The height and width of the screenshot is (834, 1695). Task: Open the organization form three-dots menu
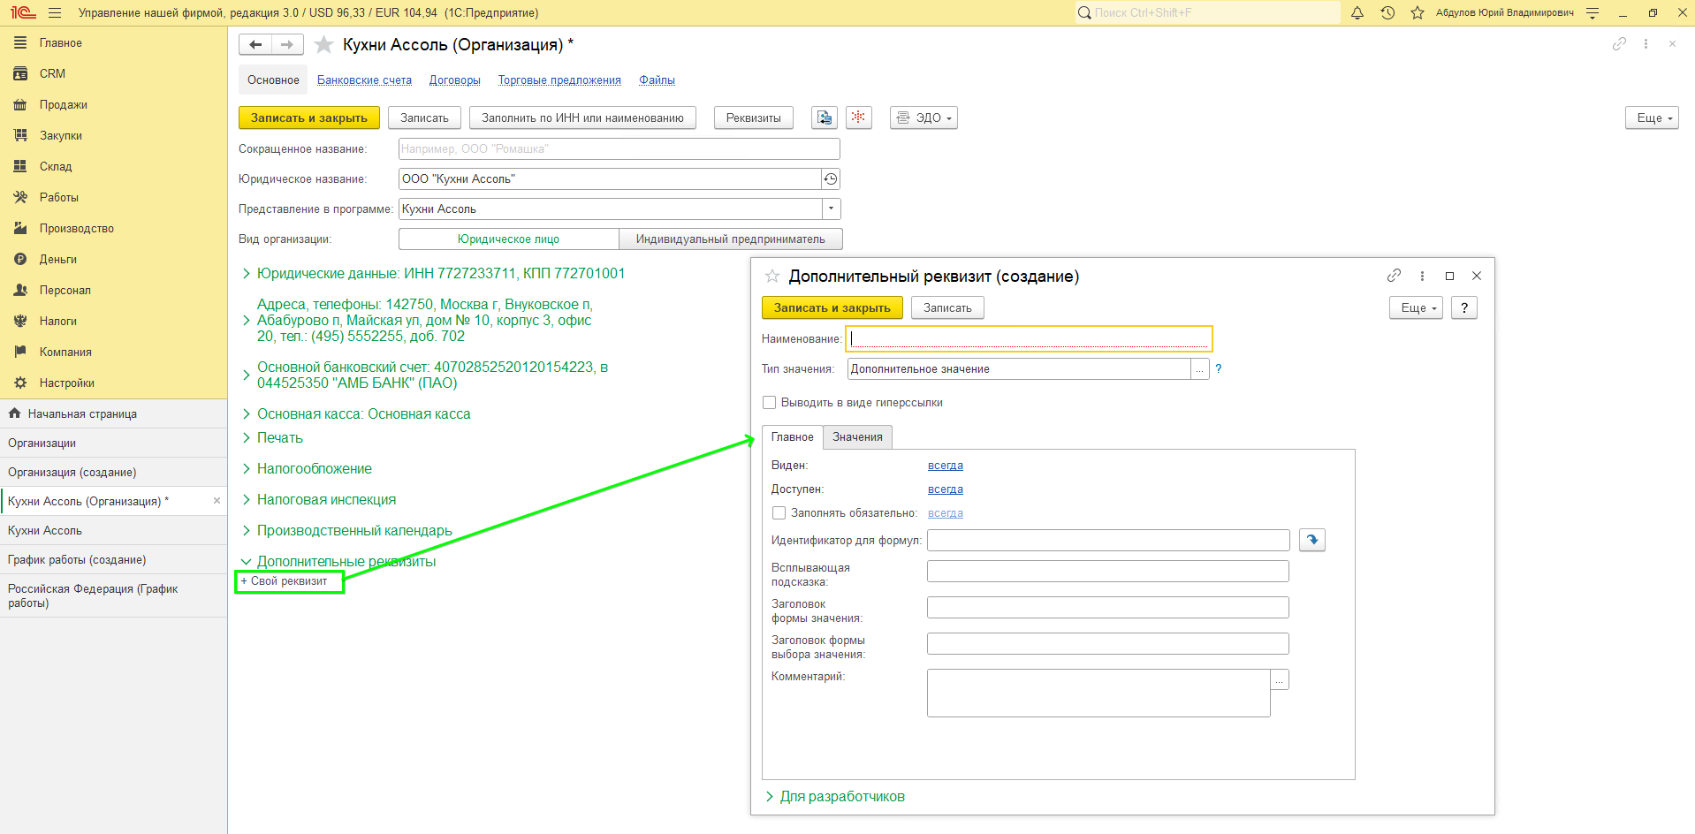pos(1646,44)
